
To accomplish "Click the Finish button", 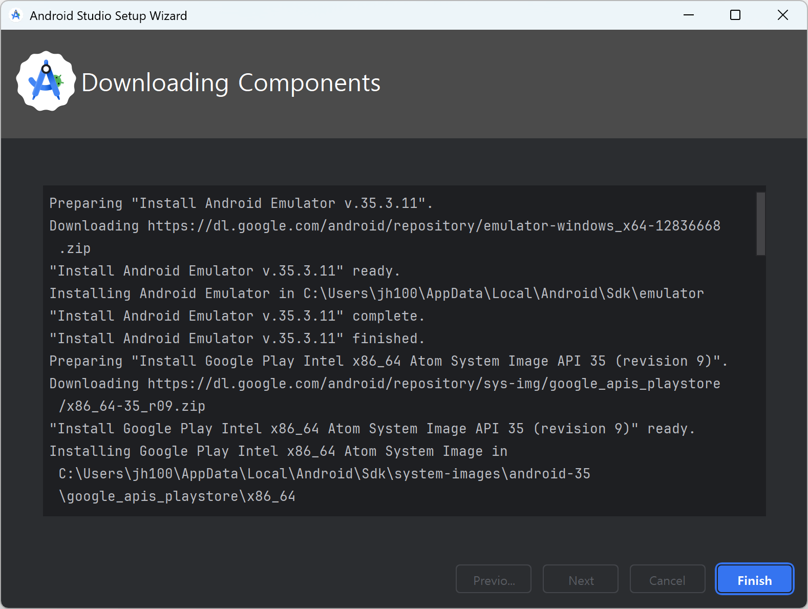I will (754, 579).
